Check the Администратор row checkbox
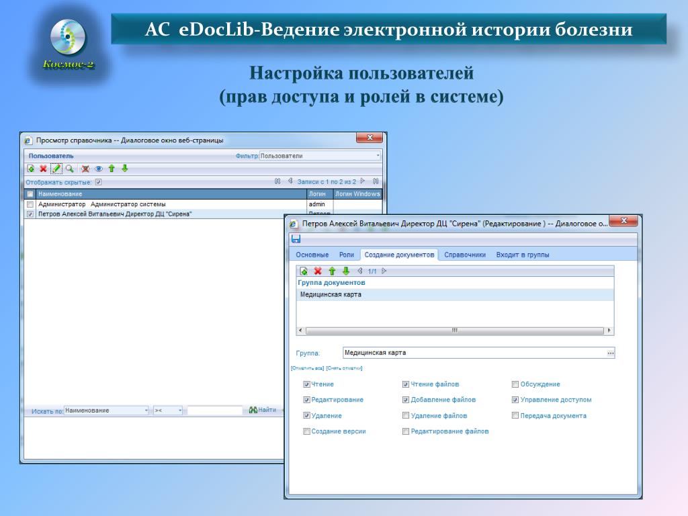 pos(30,204)
